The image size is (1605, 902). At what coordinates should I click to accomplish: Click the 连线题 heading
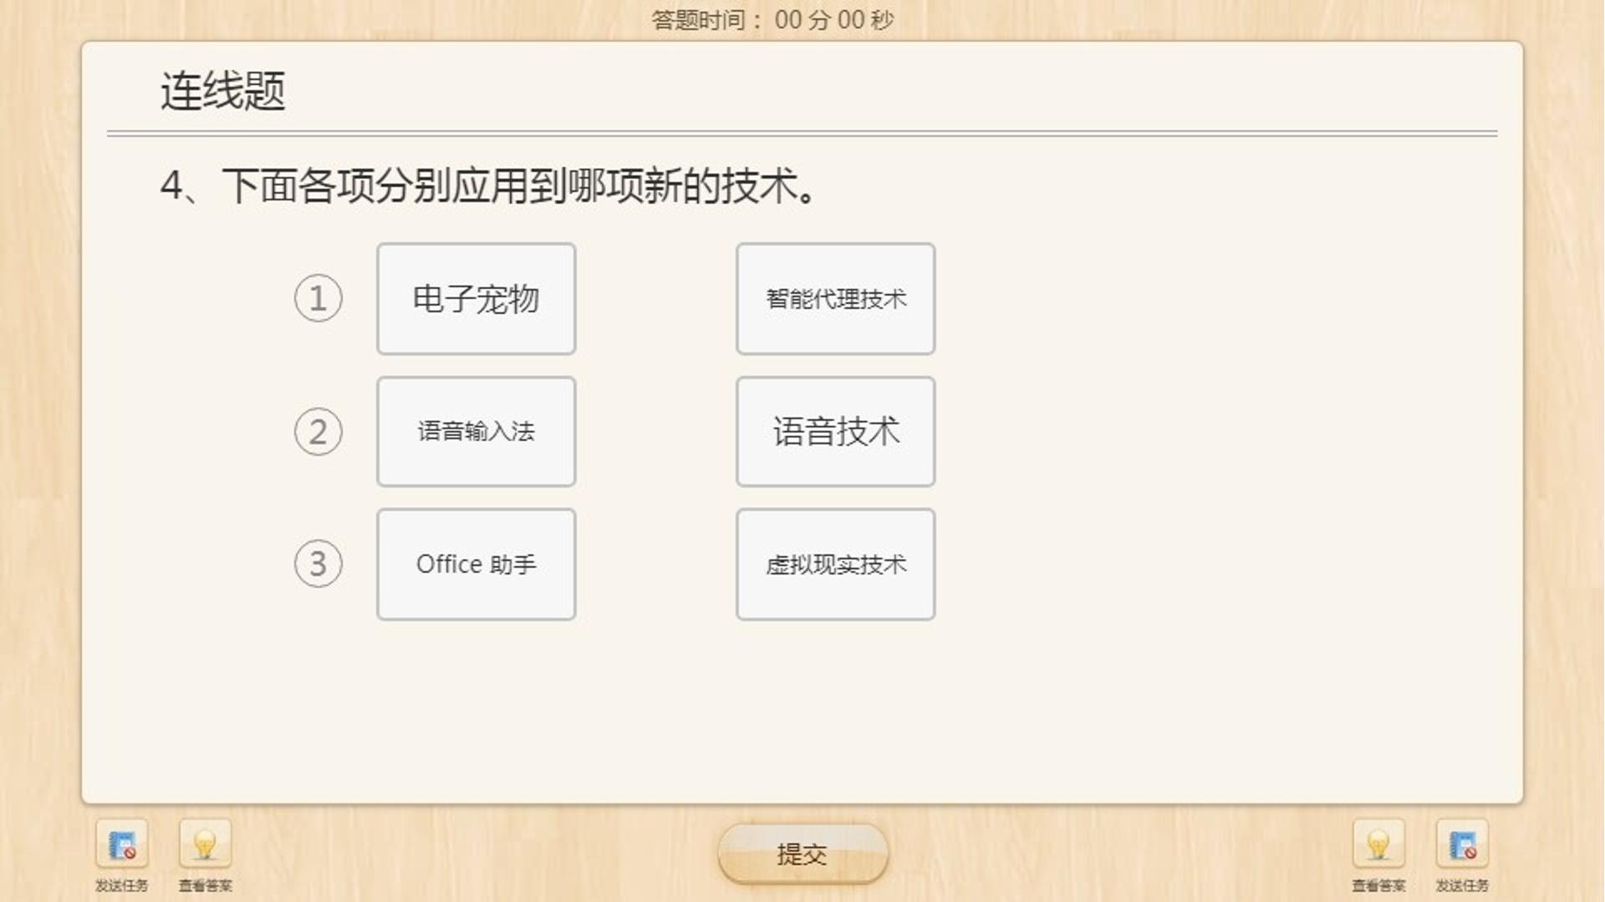click(223, 91)
